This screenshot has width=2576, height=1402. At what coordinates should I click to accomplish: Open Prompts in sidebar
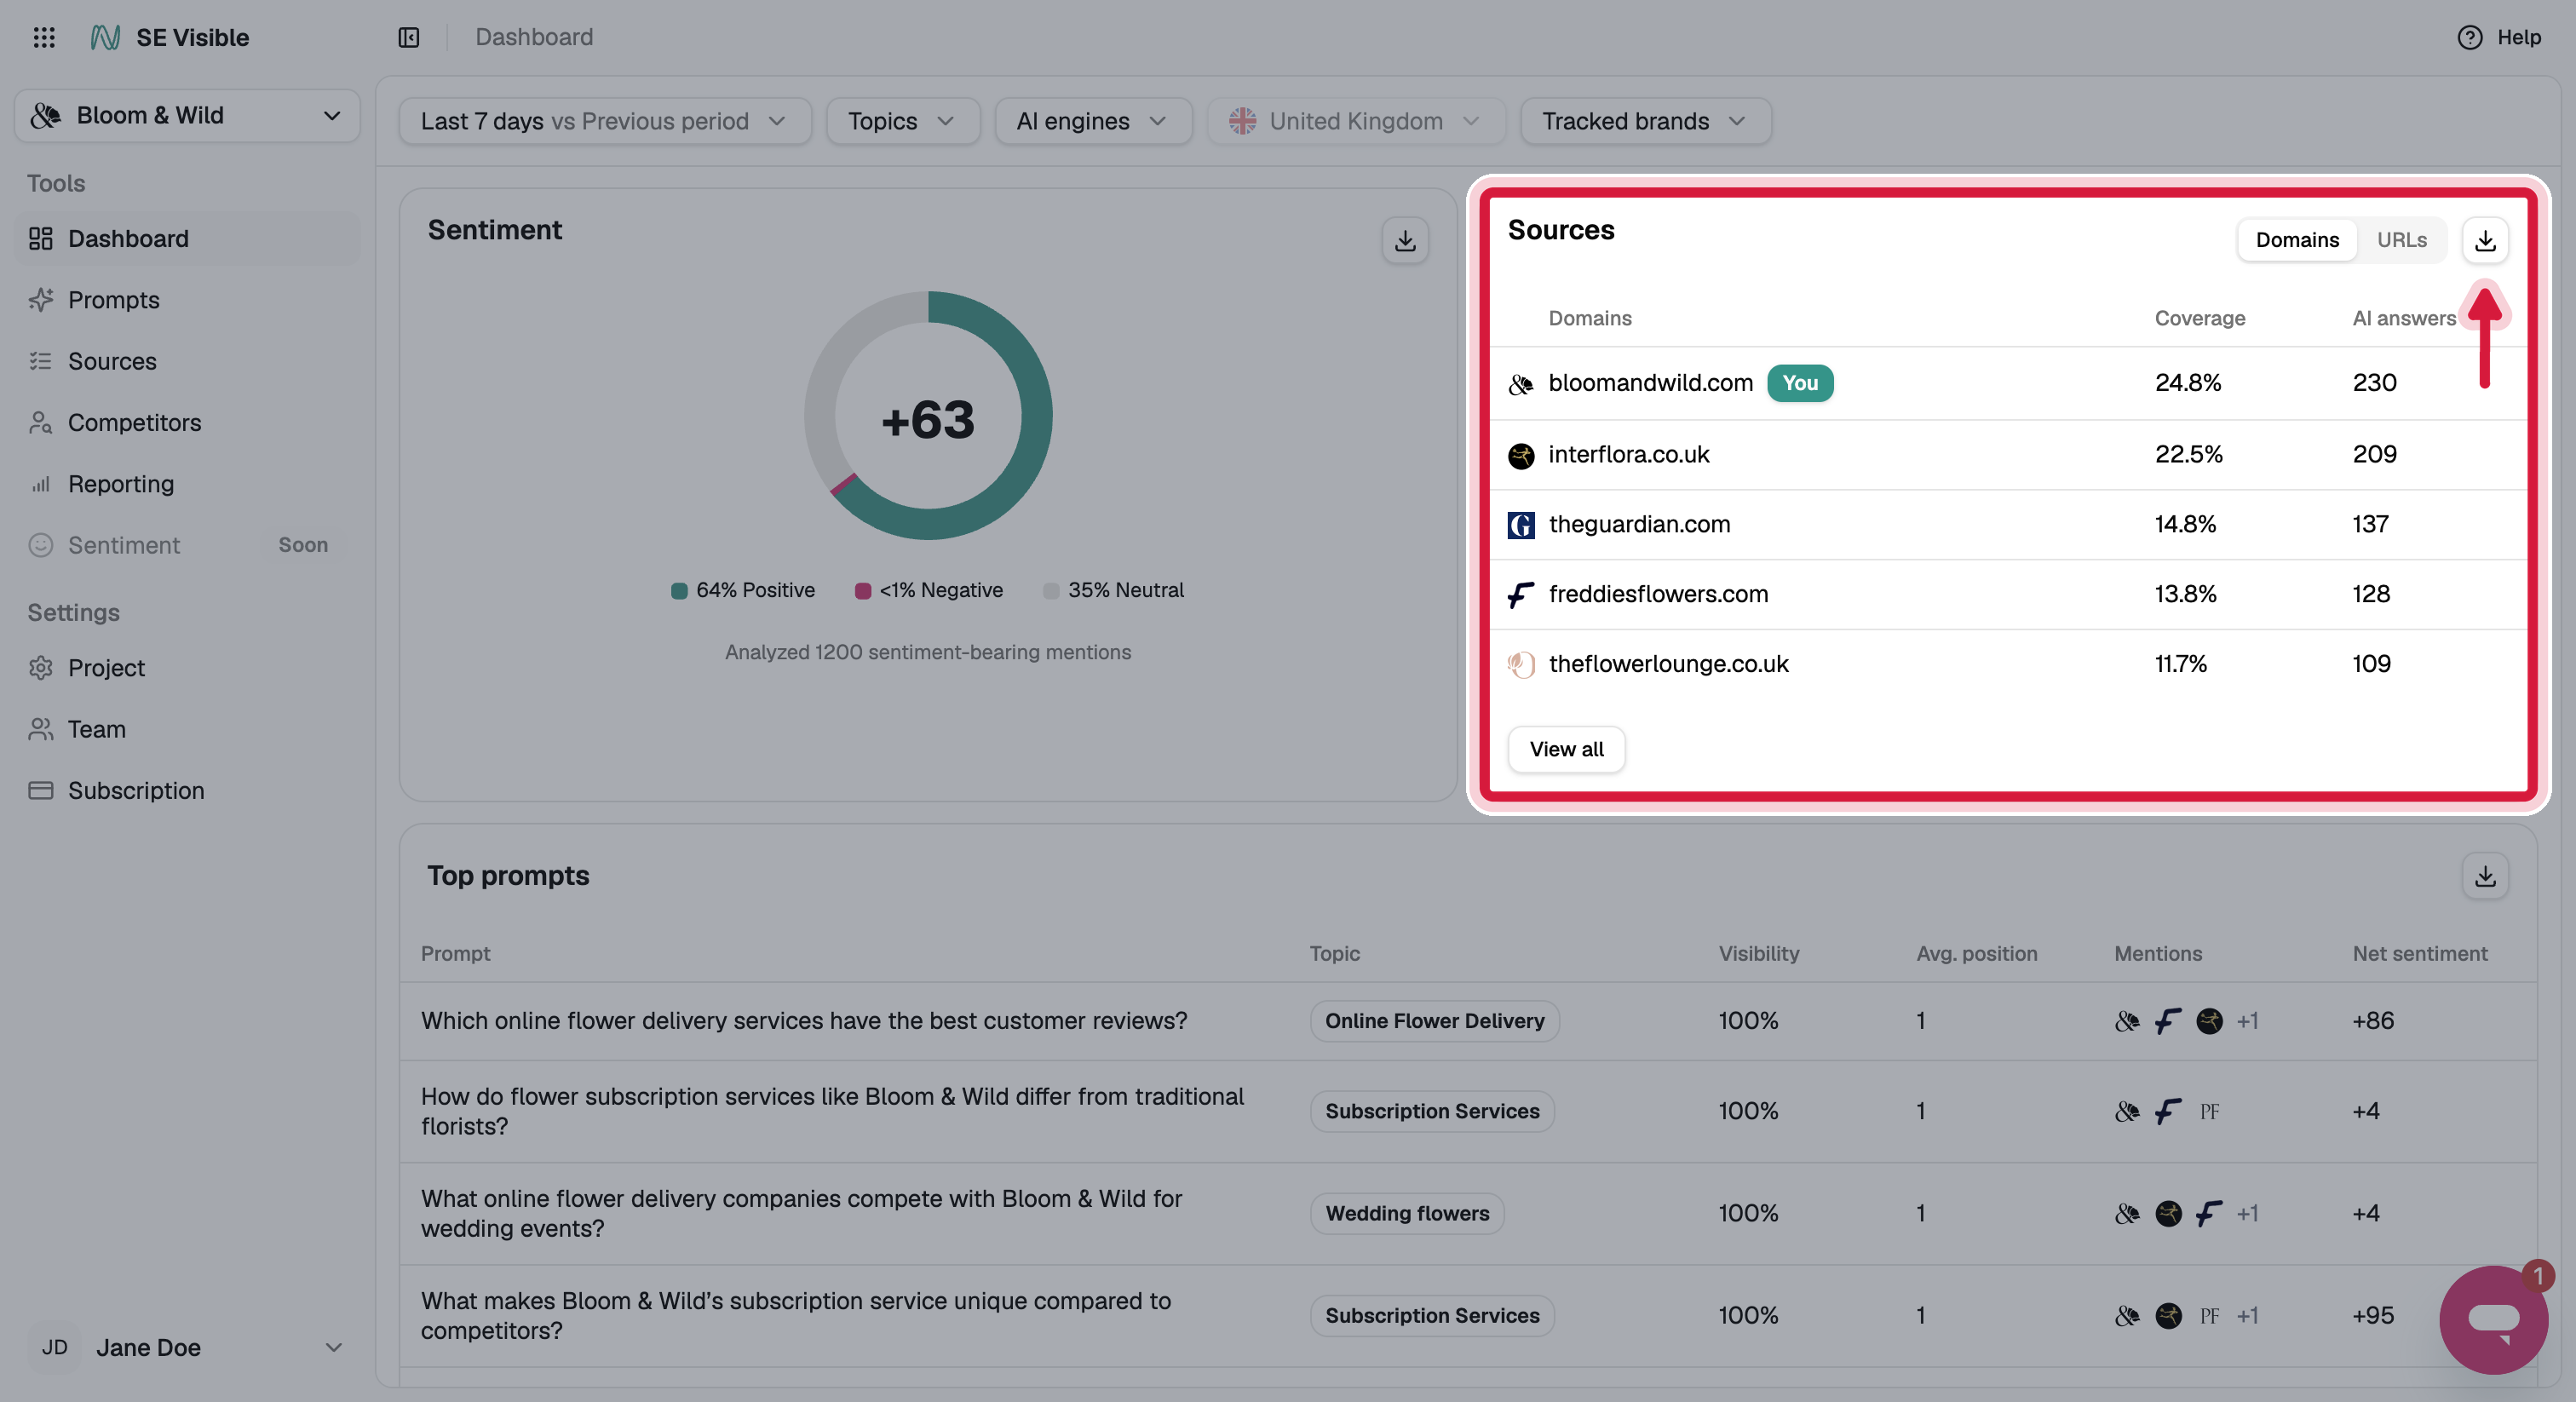click(187, 300)
